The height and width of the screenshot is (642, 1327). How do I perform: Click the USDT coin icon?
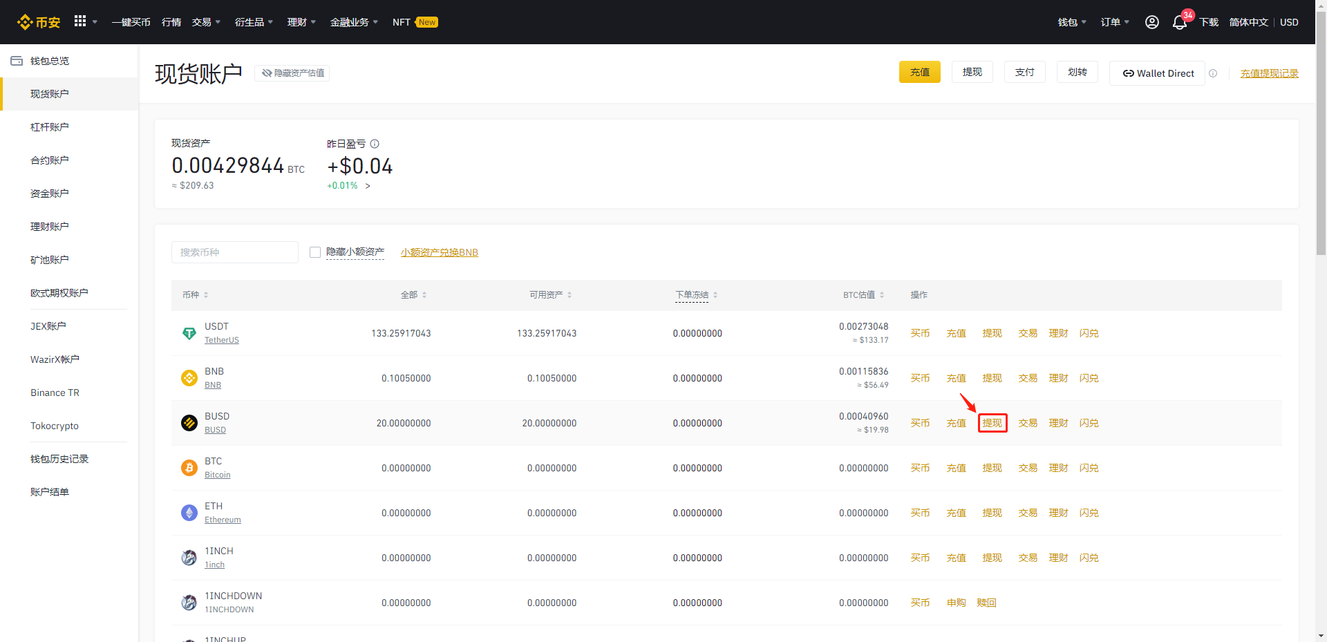click(x=189, y=333)
